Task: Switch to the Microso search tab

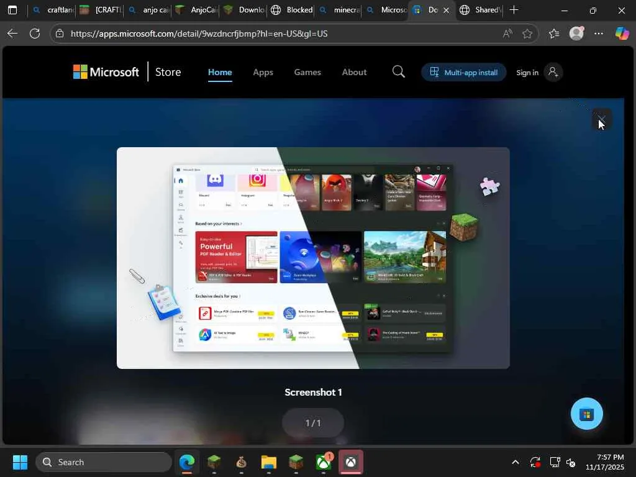Action: coord(386,10)
